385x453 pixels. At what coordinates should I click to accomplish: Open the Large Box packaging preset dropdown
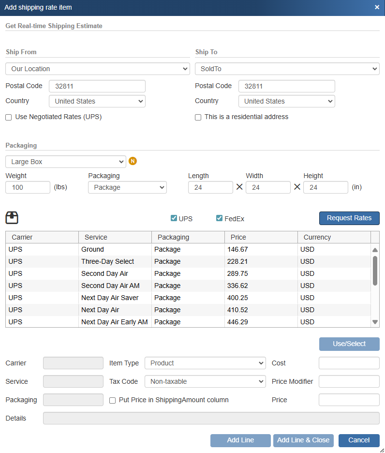click(66, 162)
